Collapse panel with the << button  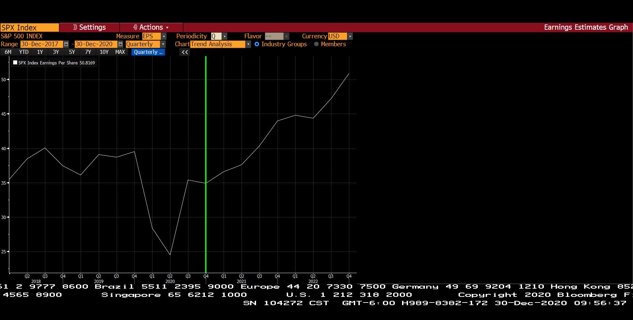(185, 52)
